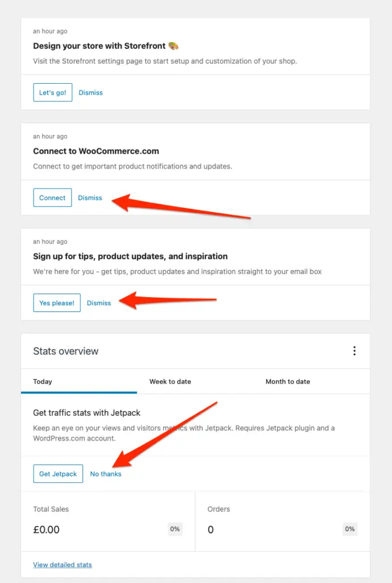This screenshot has width=392, height=583.
Task: Dismiss the Connect to WooCommerce.com notice
Action: pos(90,198)
